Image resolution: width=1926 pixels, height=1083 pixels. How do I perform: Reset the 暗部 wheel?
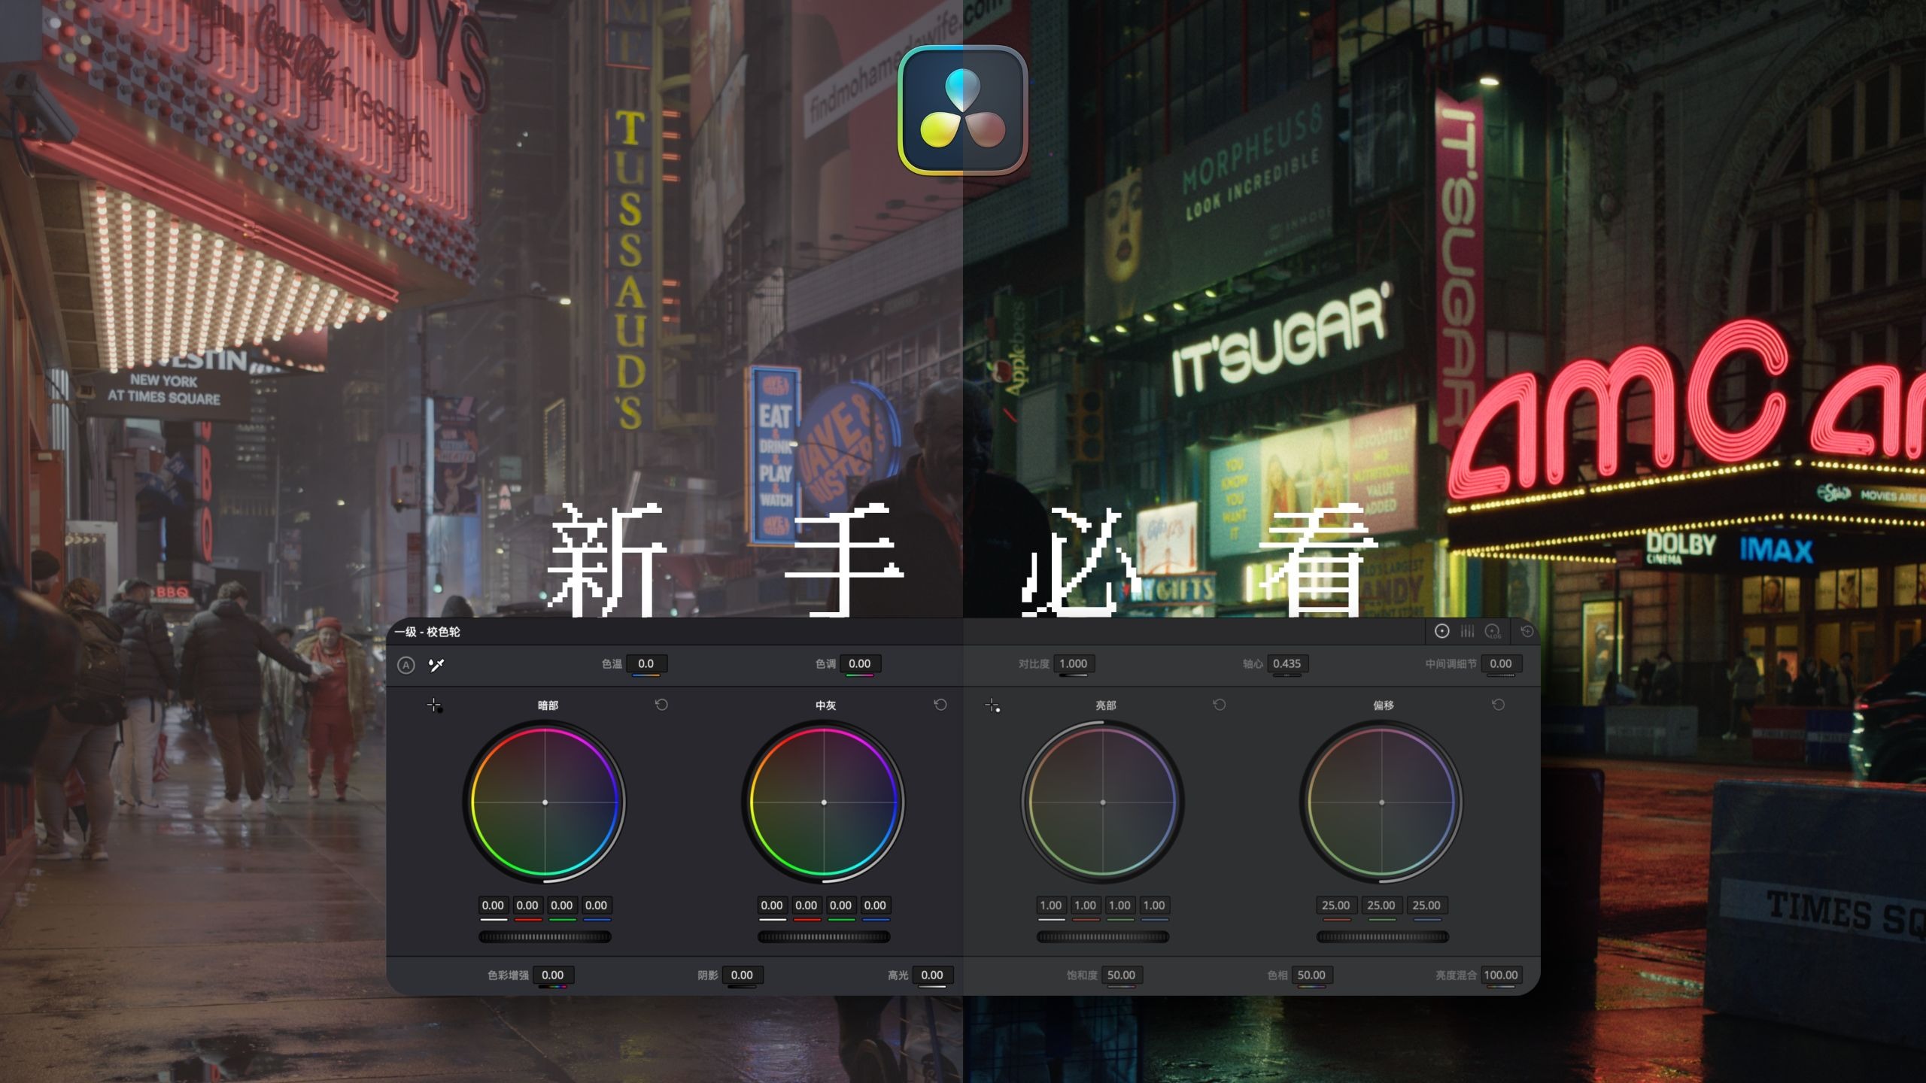point(661,705)
